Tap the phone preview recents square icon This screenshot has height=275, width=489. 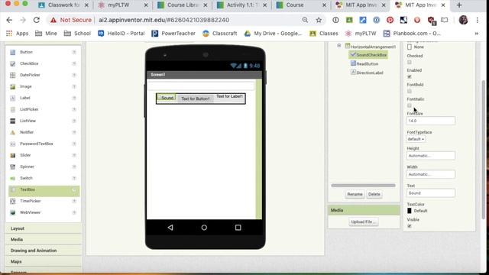coord(238,228)
